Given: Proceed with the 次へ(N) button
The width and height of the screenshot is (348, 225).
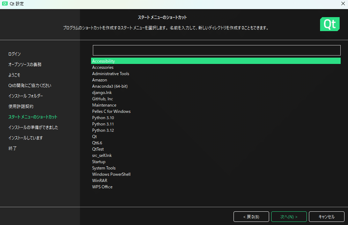Looking at the screenshot, I should [x=289, y=217].
